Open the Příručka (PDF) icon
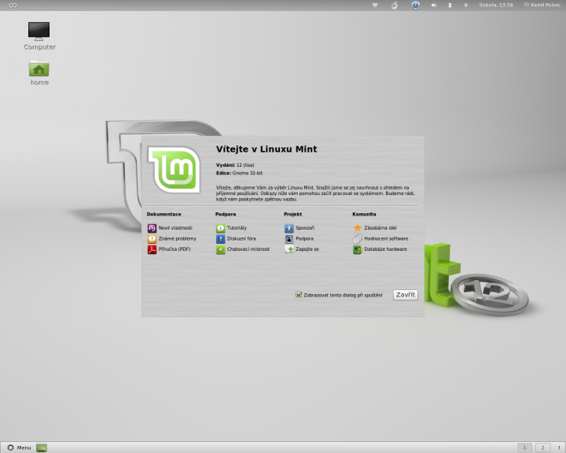Viewport: 566px width, 453px height. click(x=152, y=249)
